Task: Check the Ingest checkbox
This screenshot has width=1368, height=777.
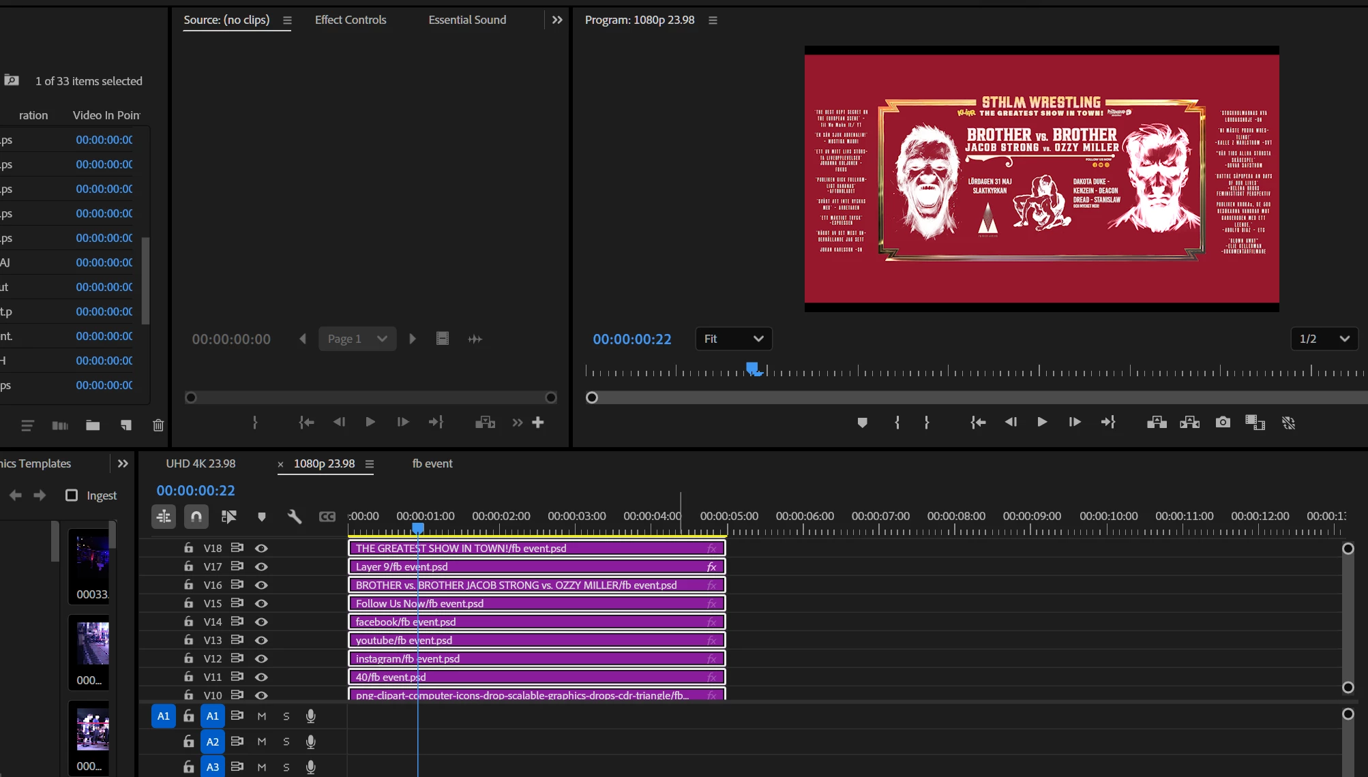Action: pos(72,496)
